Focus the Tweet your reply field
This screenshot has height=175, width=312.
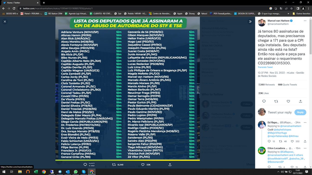(x=280, y=112)
